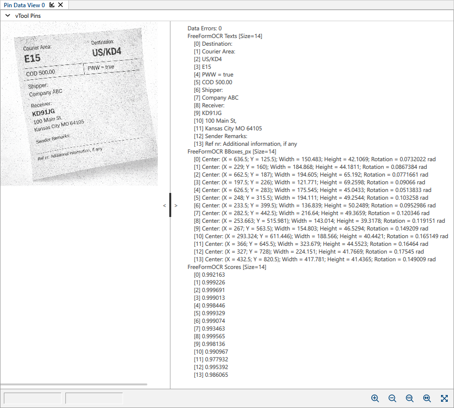Fit image to width

(427, 398)
